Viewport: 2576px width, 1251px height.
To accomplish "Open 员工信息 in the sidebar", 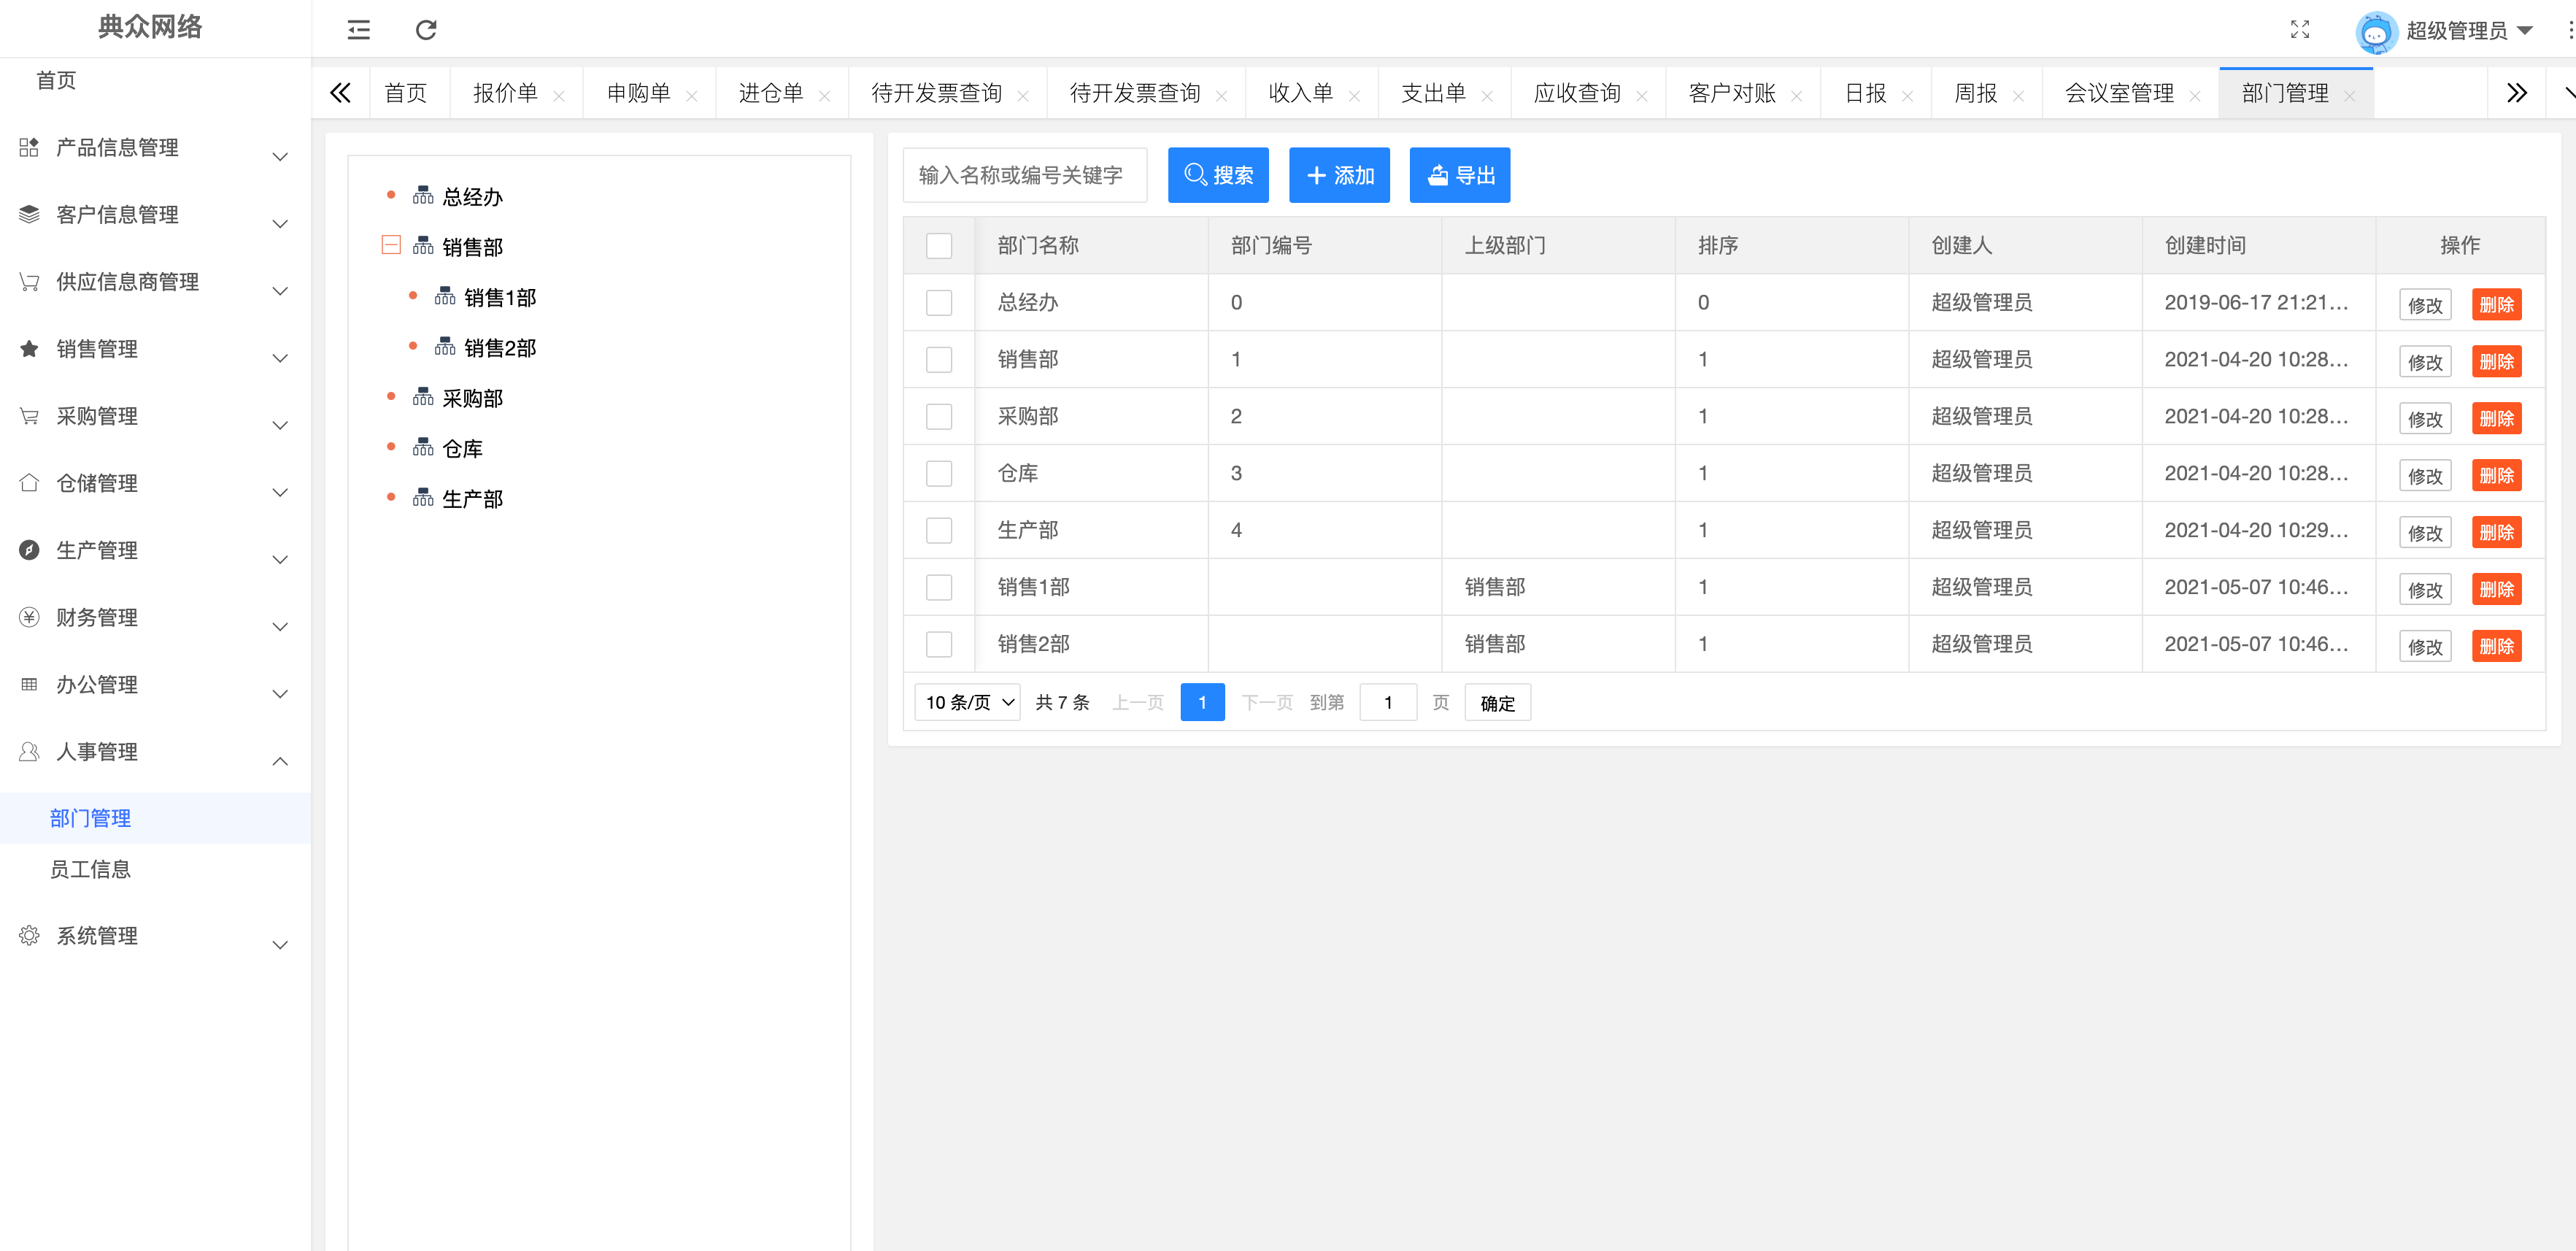I will pyautogui.click(x=91, y=869).
